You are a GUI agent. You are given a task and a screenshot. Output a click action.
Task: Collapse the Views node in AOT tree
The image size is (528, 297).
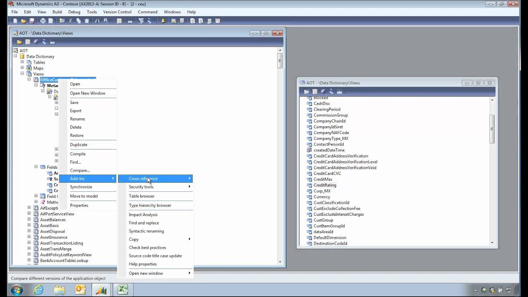[22, 73]
